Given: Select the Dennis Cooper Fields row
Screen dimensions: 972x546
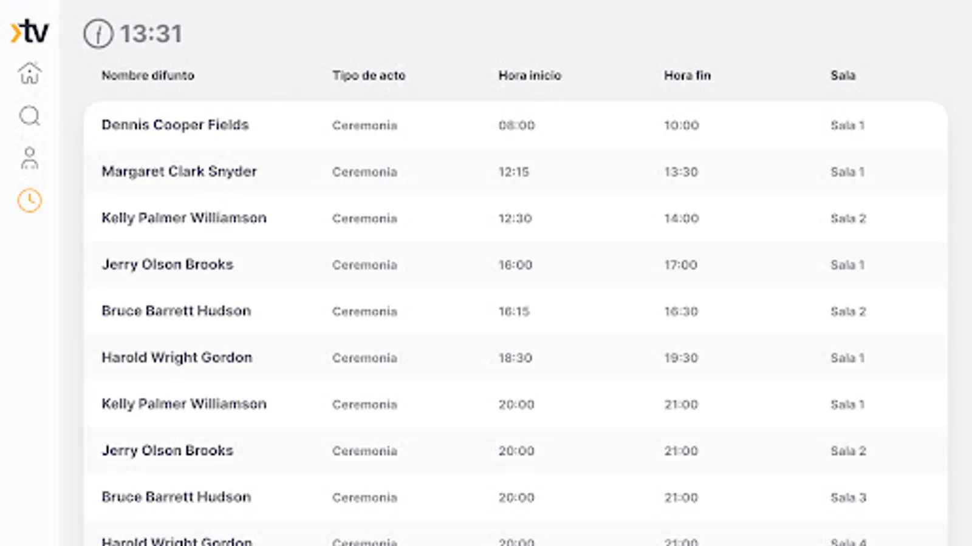Looking at the screenshot, I should pos(175,125).
